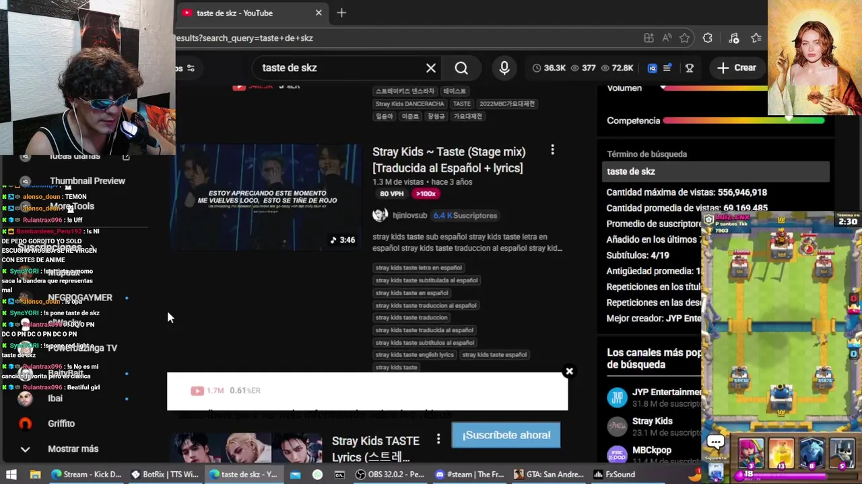The width and height of the screenshot is (862, 484).
Task: Open Griffito subscription in sidebar
Action: click(61, 424)
